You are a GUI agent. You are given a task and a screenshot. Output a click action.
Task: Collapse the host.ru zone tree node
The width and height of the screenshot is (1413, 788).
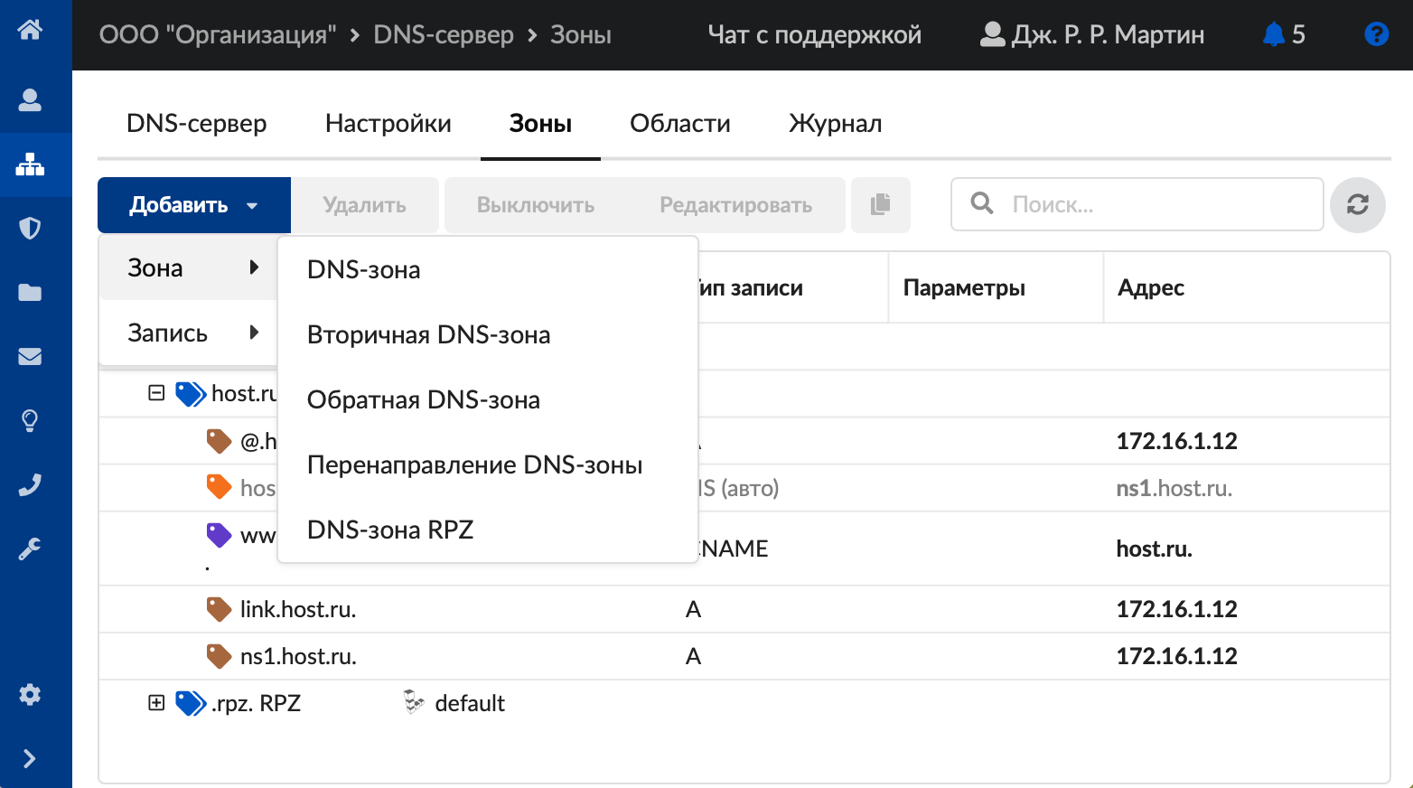pos(156,393)
